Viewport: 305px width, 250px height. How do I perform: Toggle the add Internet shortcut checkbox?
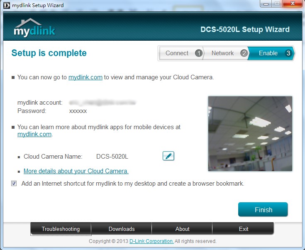[x=14, y=184]
